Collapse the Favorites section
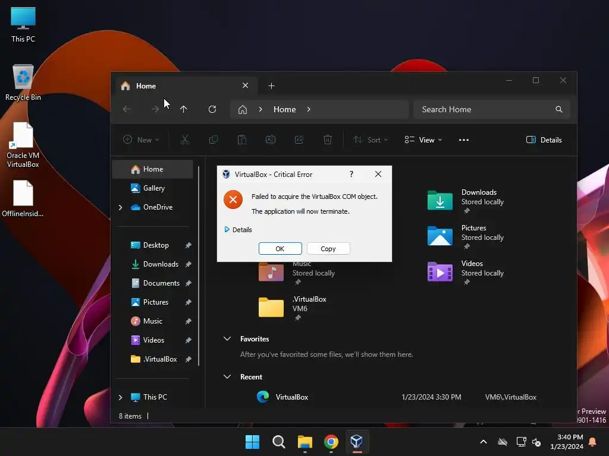The height and width of the screenshot is (456, 609). [x=227, y=339]
